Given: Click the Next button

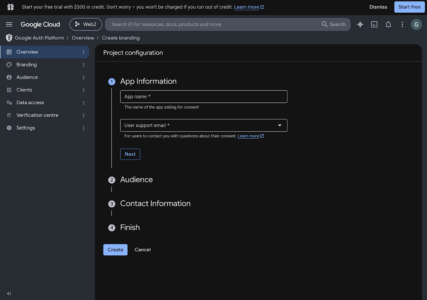Looking at the screenshot, I should point(130,154).
